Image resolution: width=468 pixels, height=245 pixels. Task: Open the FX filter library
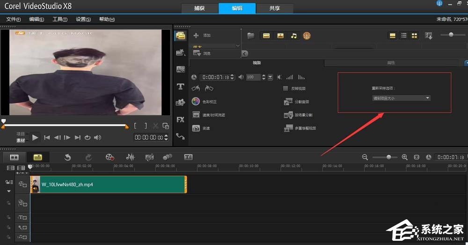click(x=180, y=120)
